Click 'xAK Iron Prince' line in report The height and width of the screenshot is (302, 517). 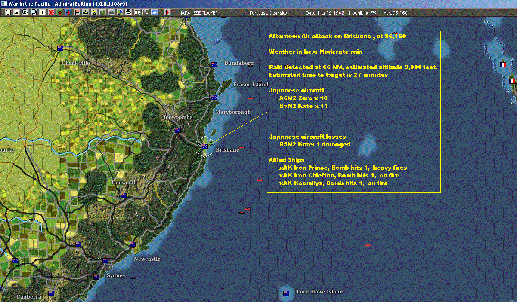point(343,168)
